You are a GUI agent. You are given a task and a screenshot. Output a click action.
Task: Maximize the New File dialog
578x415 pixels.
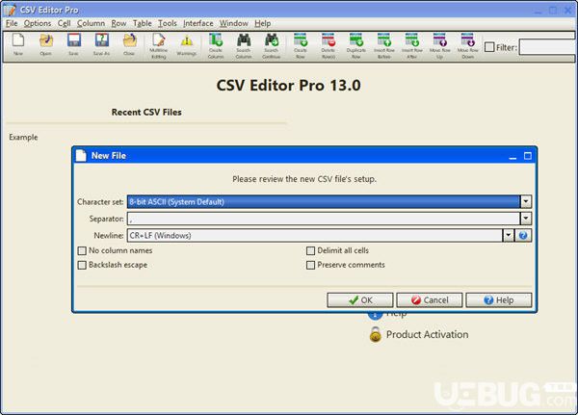click(x=528, y=156)
